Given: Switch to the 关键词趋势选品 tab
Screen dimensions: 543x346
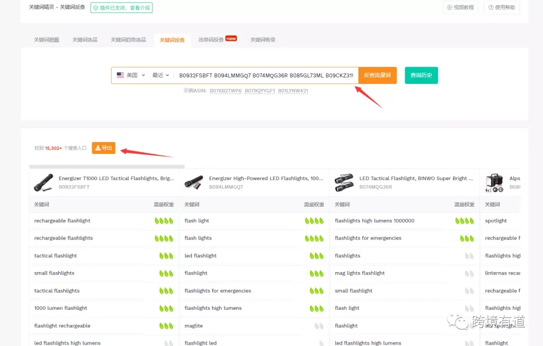Looking at the screenshot, I should coord(128,40).
